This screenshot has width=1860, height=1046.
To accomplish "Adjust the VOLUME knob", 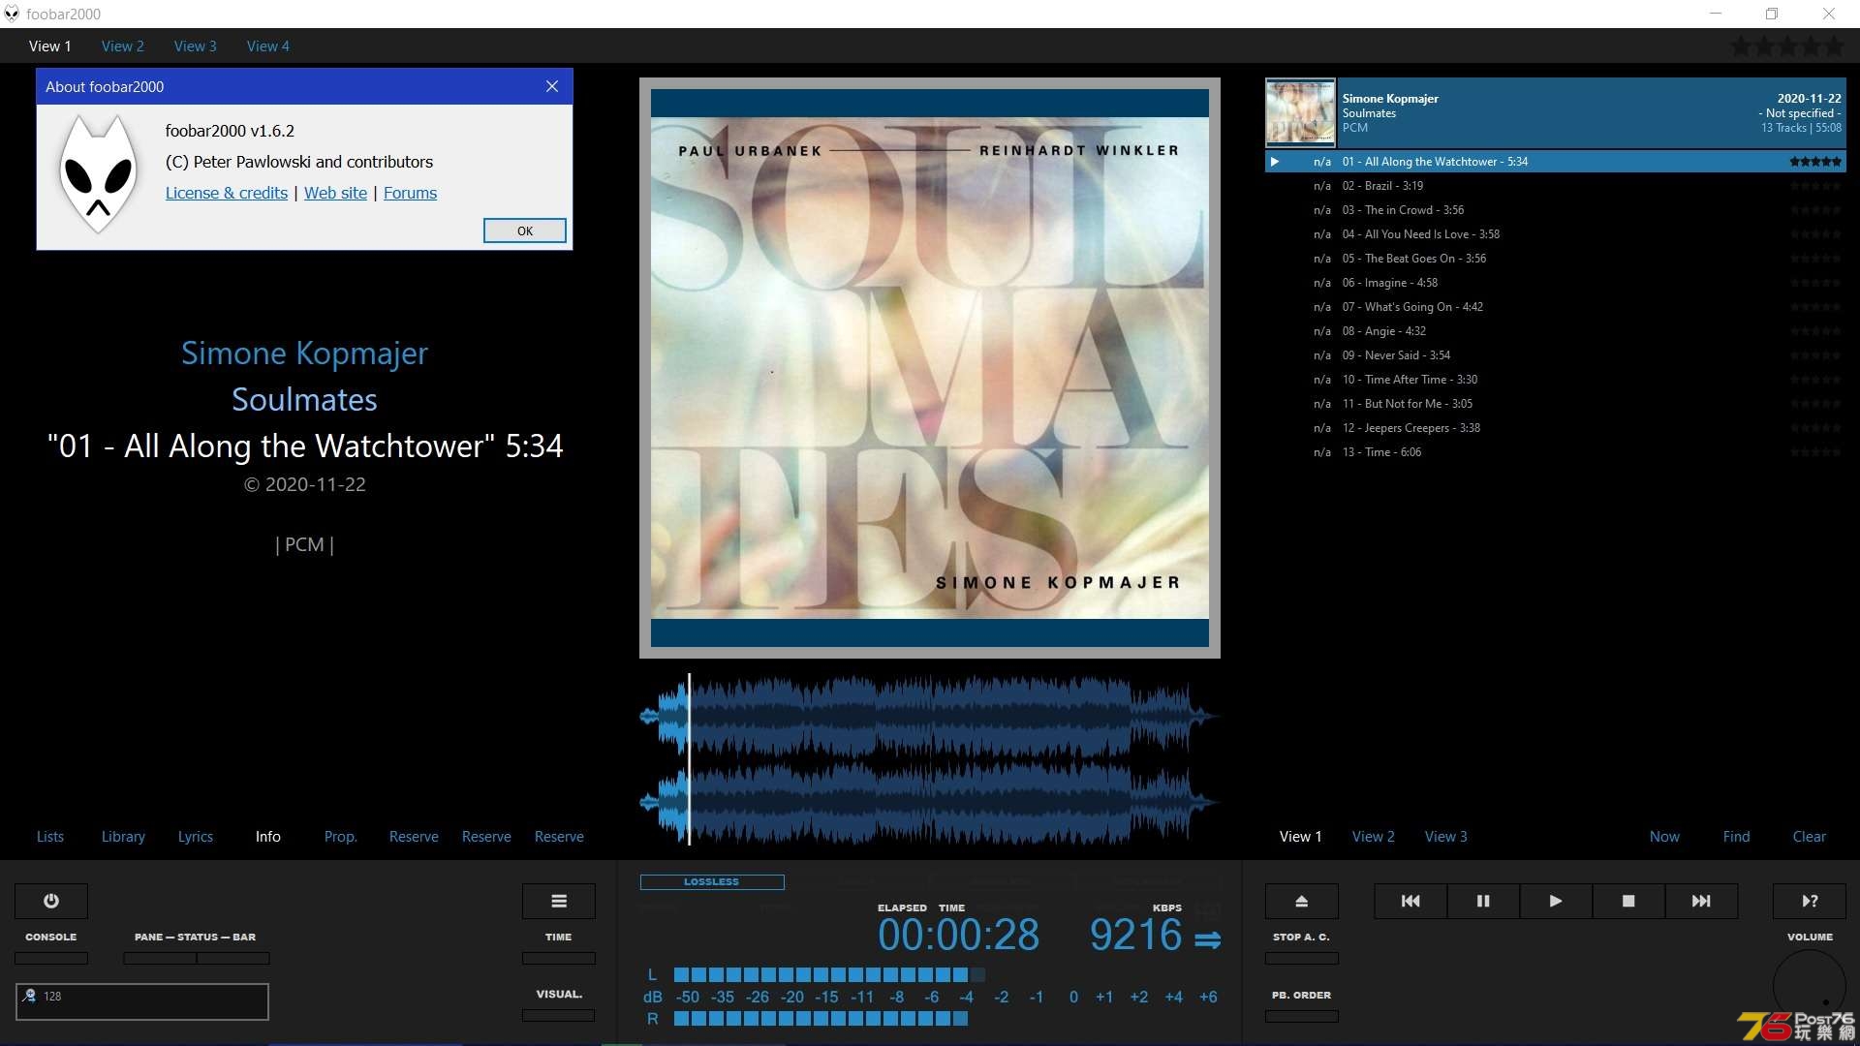I will pyautogui.click(x=1810, y=986).
